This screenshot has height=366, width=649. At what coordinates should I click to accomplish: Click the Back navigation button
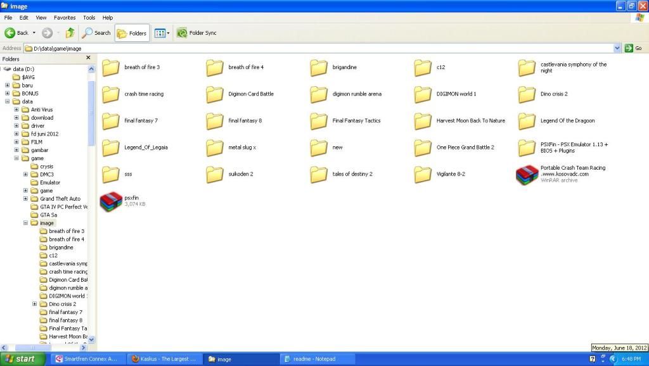click(16, 33)
